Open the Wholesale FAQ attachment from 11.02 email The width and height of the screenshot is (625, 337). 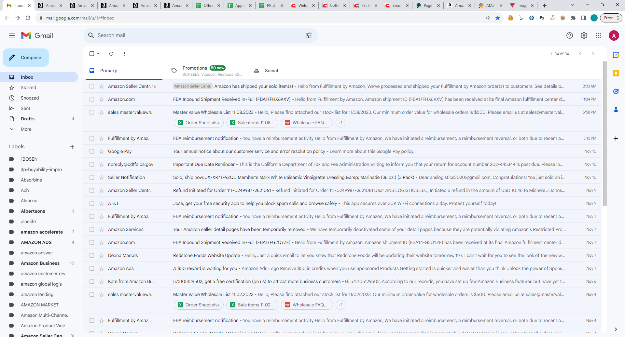click(307, 305)
